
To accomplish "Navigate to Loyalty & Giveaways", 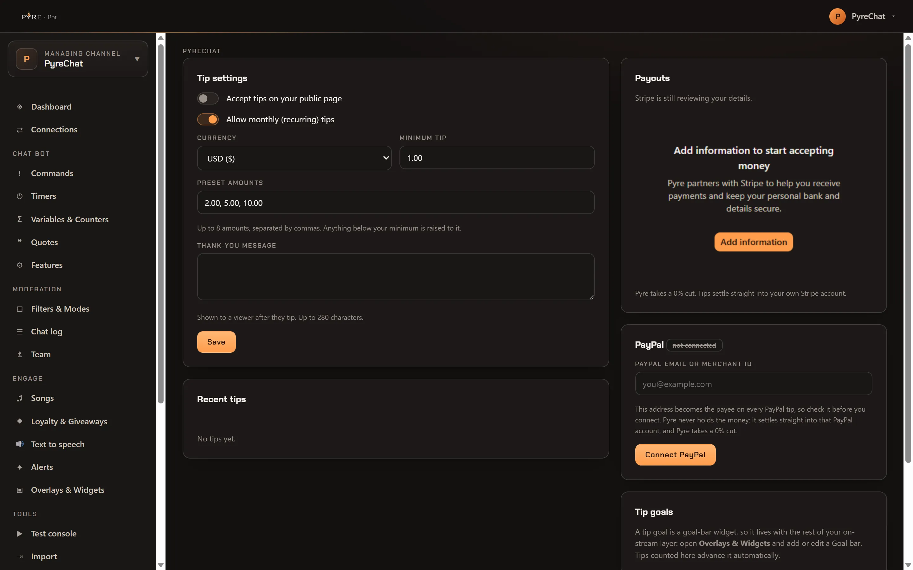I will point(69,421).
